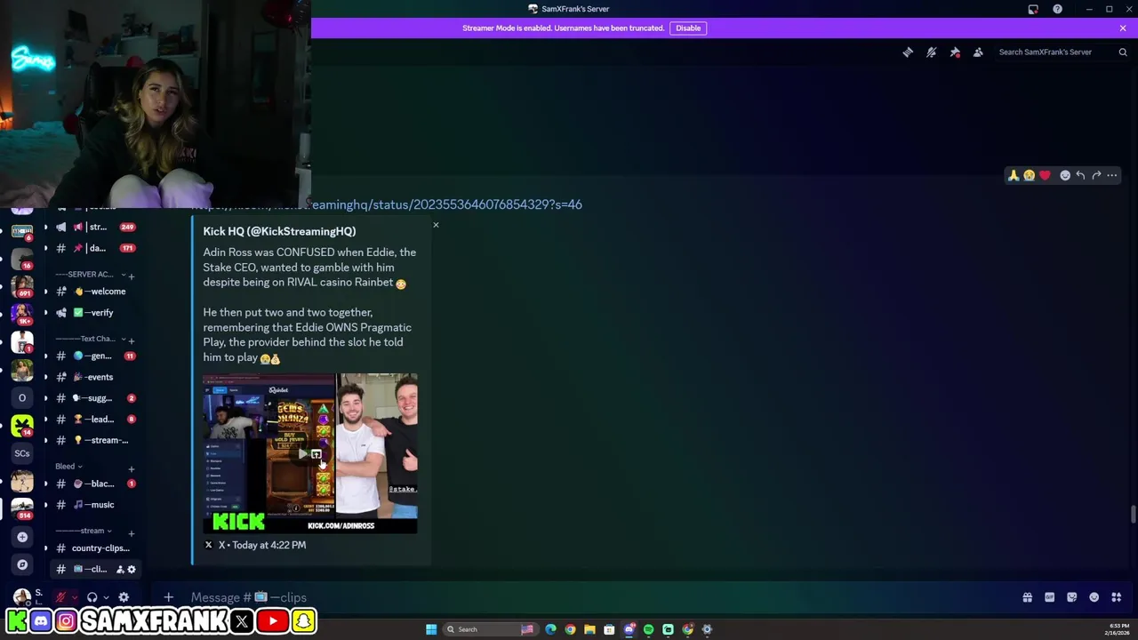Edit clips channel settings gear
Viewport: 1138px width, 640px height.
tap(132, 570)
